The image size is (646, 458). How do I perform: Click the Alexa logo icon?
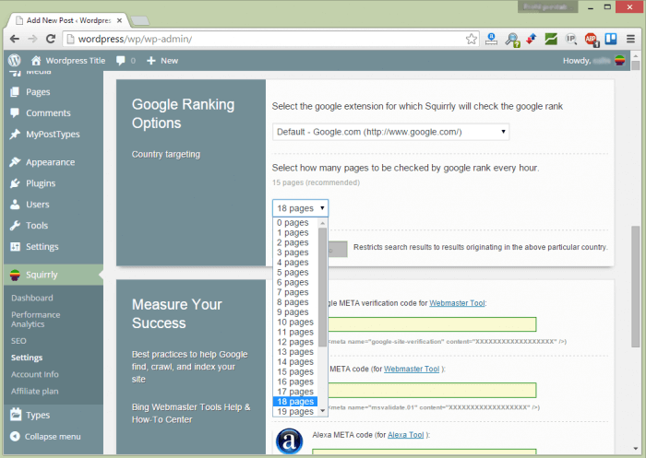coord(288,439)
